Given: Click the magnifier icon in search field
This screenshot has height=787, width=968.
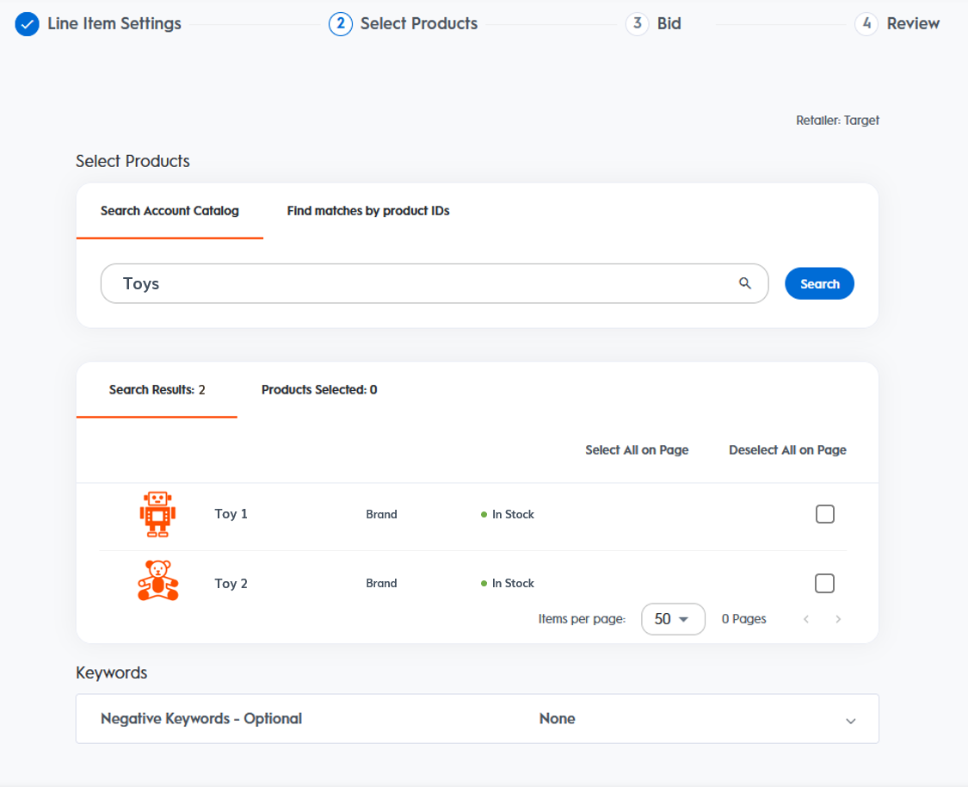Looking at the screenshot, I should (x=745, y=283).
